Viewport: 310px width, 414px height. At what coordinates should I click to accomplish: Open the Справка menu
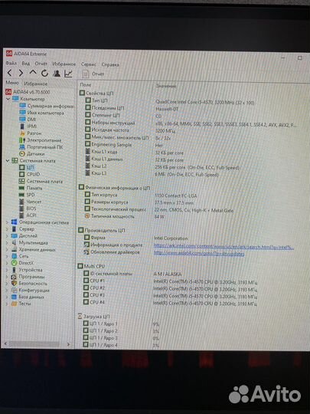110,64
